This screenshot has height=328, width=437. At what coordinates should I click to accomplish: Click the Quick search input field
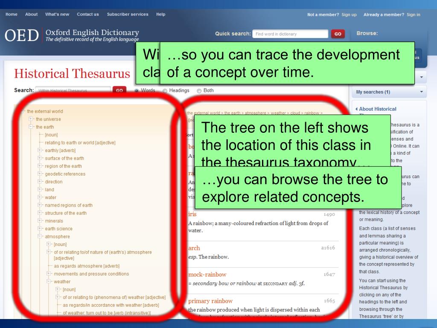click(x=290, y=34)
